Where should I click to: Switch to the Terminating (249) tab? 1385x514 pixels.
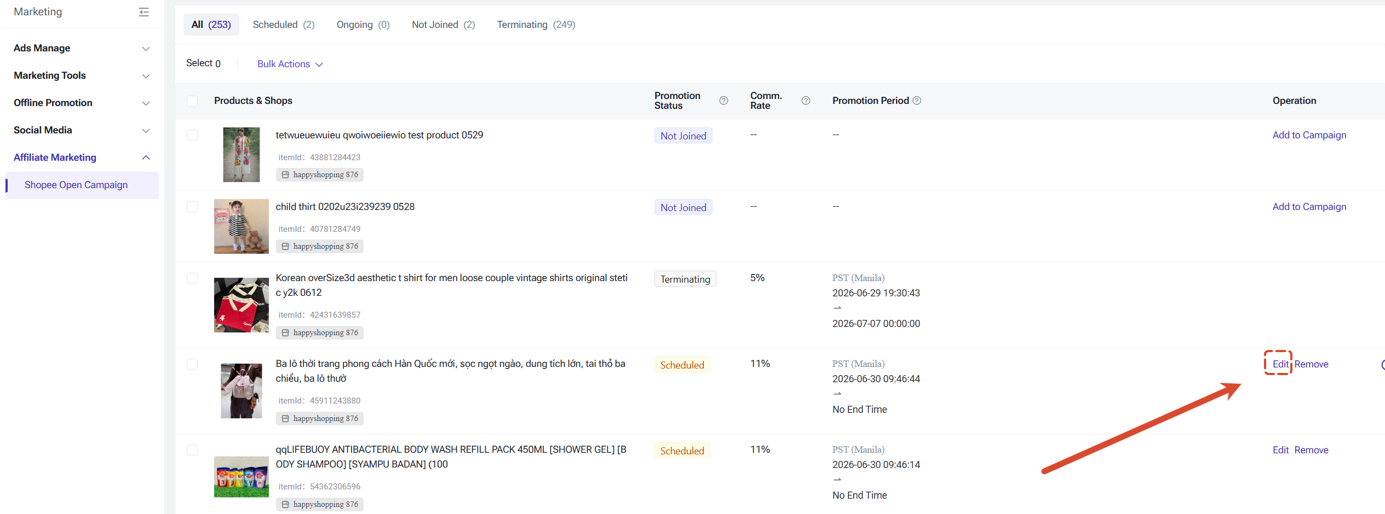coord(536,25)
